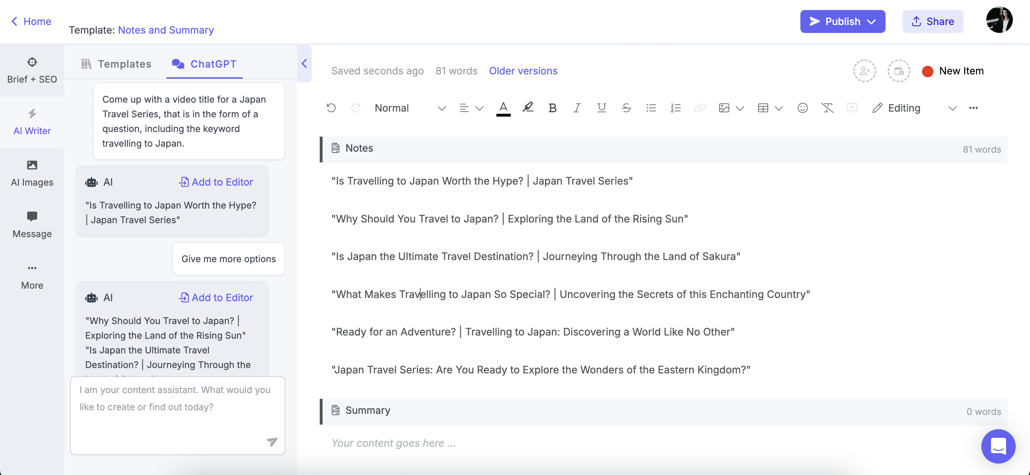Change the New Item status
Screen dimensions: 1030x475
(x=952, y=71)
